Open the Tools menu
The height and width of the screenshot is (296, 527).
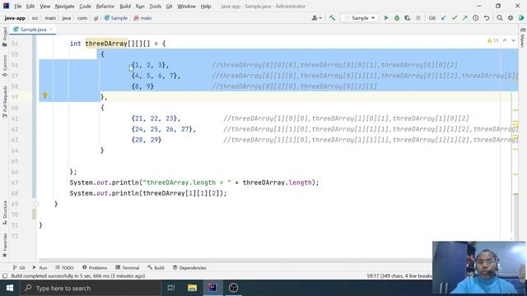click(155, 6)
